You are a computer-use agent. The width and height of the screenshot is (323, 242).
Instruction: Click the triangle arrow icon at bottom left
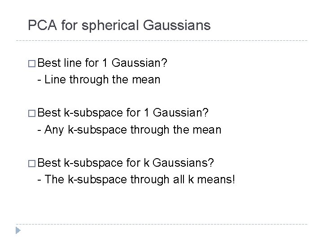pyautogui.click(x=18, y=230)
